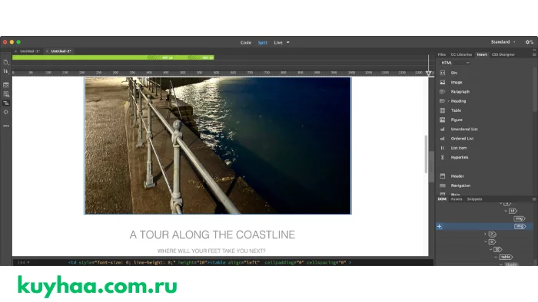The width and height of the screenshot is (538, 302).
Task: Open the Assets panel tab
Action: 457,199
